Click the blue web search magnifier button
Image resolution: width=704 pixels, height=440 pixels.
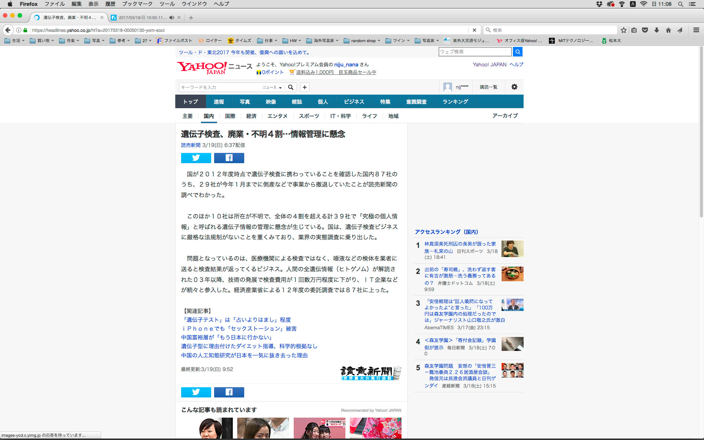click(517, 52)
